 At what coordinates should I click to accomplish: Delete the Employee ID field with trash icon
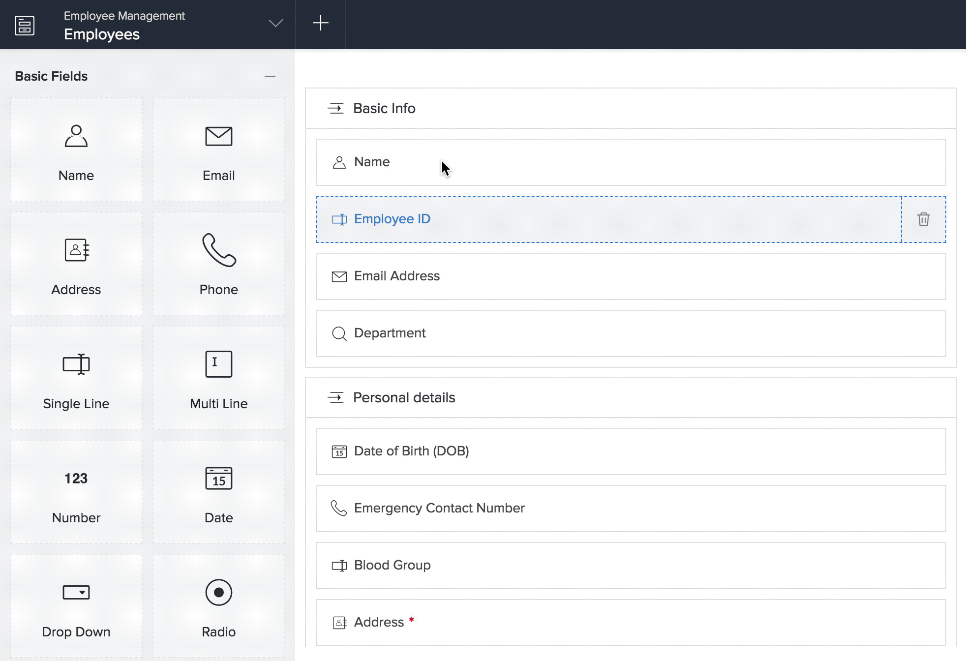[x=923, y=219]
